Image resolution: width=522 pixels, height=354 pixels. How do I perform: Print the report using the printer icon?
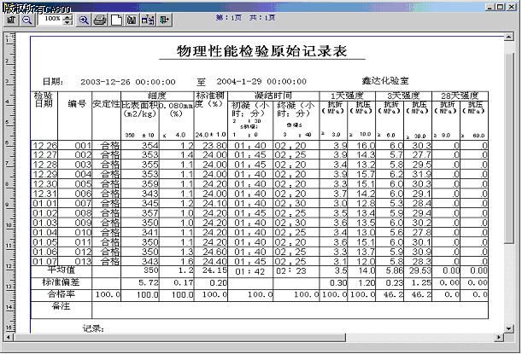point(100,18)
